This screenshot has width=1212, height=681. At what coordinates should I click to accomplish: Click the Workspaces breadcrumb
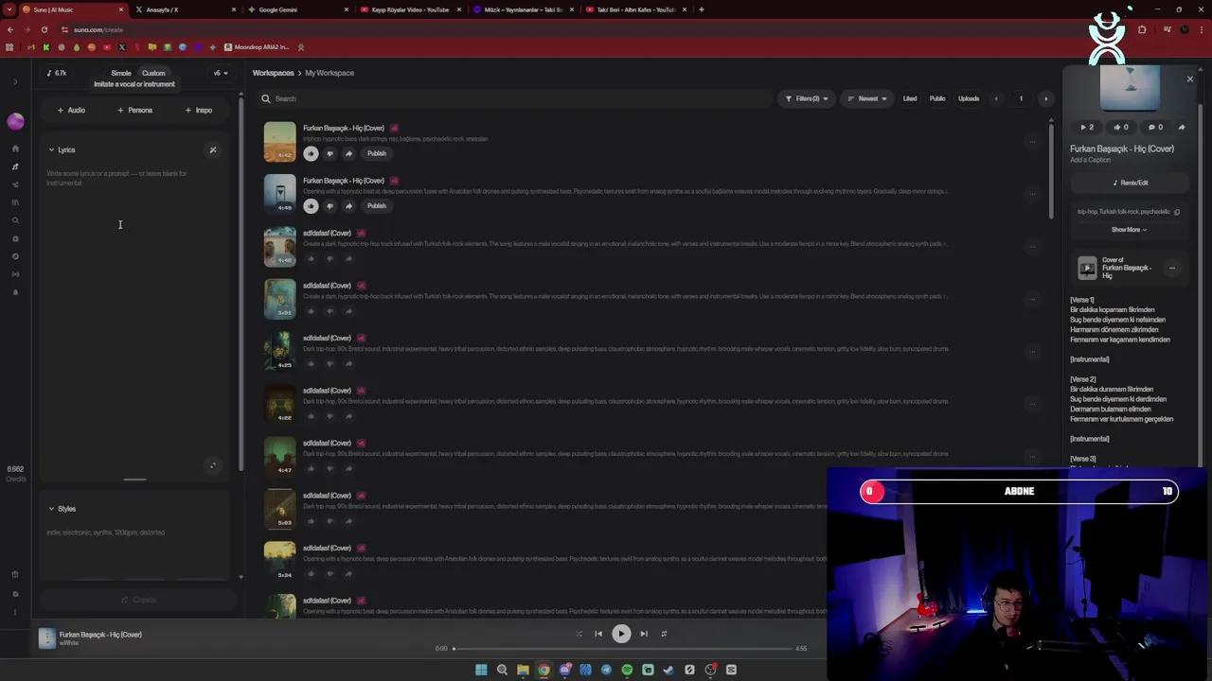click(x=273, y=73)
